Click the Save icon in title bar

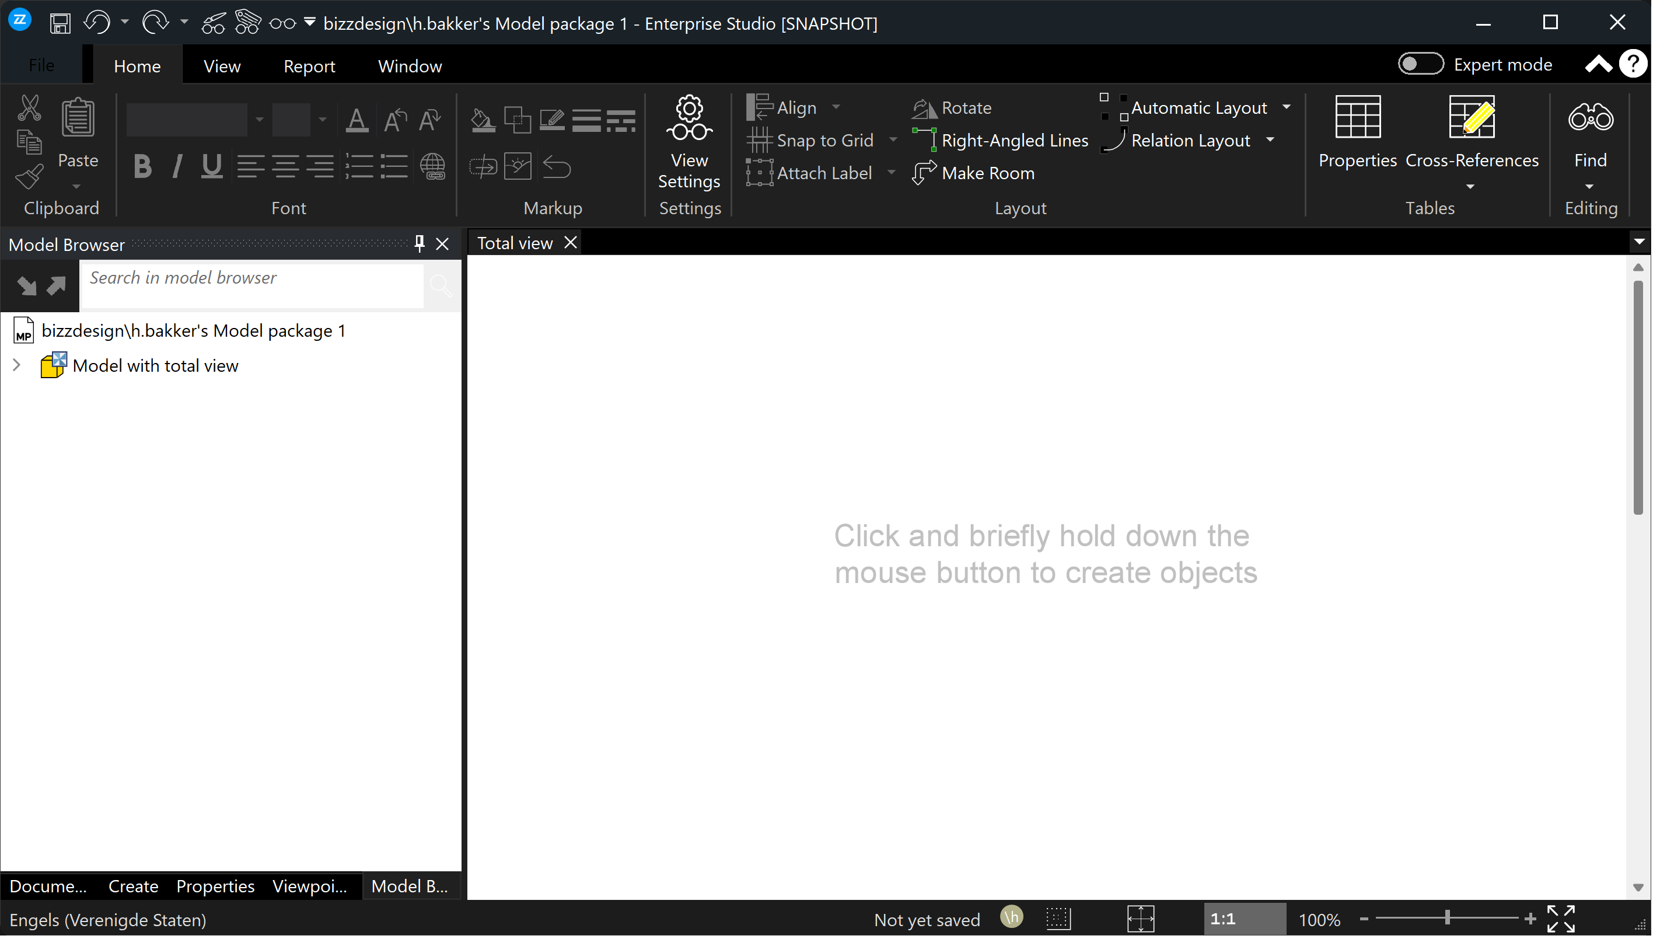click(x=60, y=24)
